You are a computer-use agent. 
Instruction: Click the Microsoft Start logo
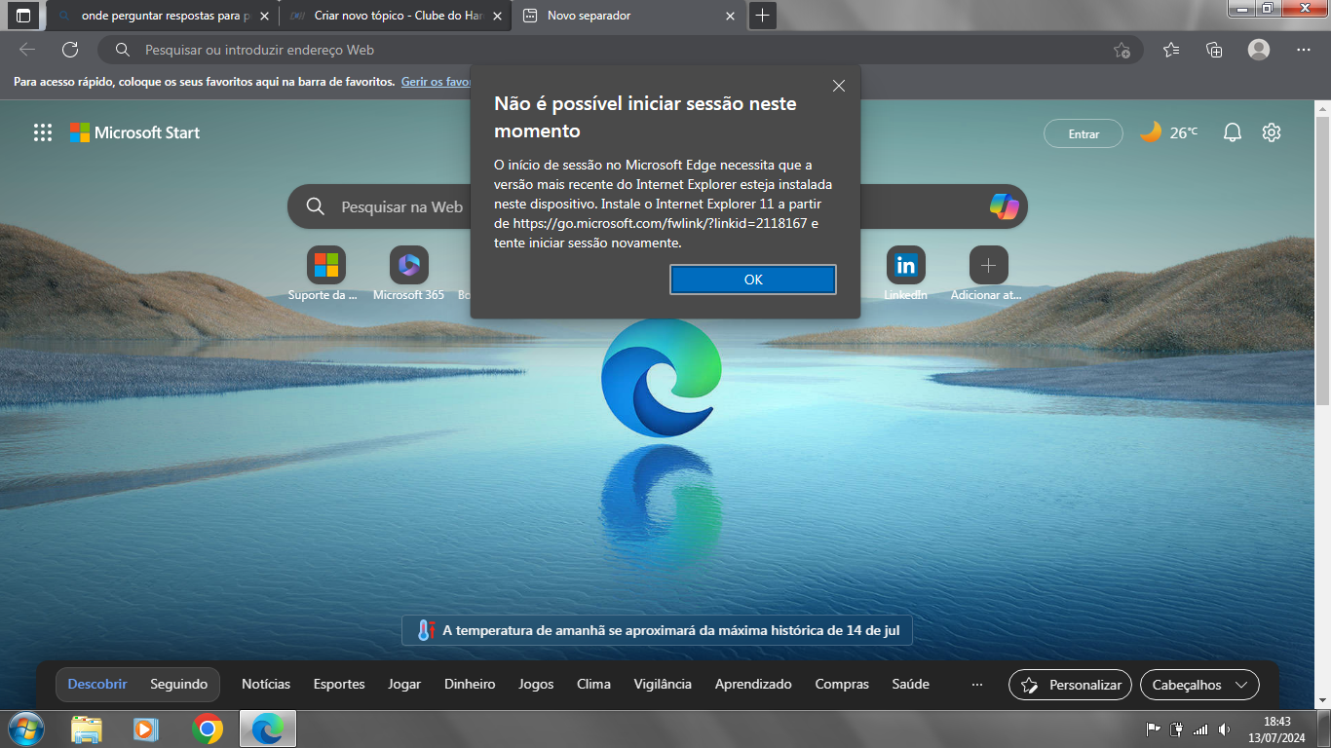[x=134, y=132]
